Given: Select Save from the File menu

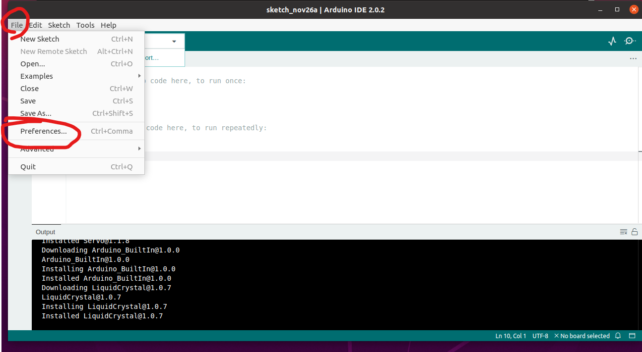Looking at the screenshot, I should [x=76, y=101].
